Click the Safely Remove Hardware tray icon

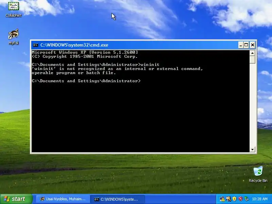point(247,199)
